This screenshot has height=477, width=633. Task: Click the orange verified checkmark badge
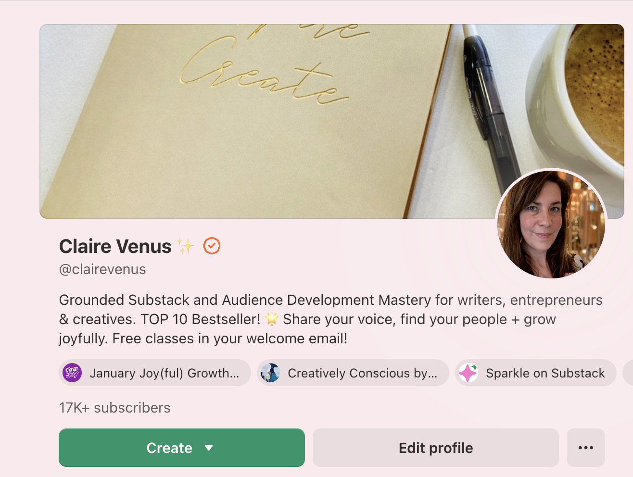point(212,246)
